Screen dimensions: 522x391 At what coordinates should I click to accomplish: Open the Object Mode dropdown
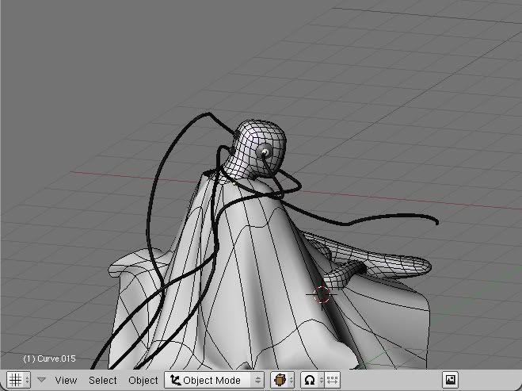(215, 380)
